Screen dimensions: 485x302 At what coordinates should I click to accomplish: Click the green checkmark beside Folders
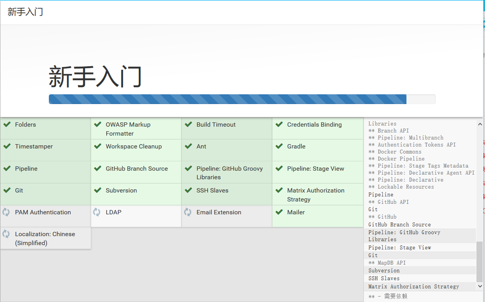pyautogui.click(x=7, y=125)
